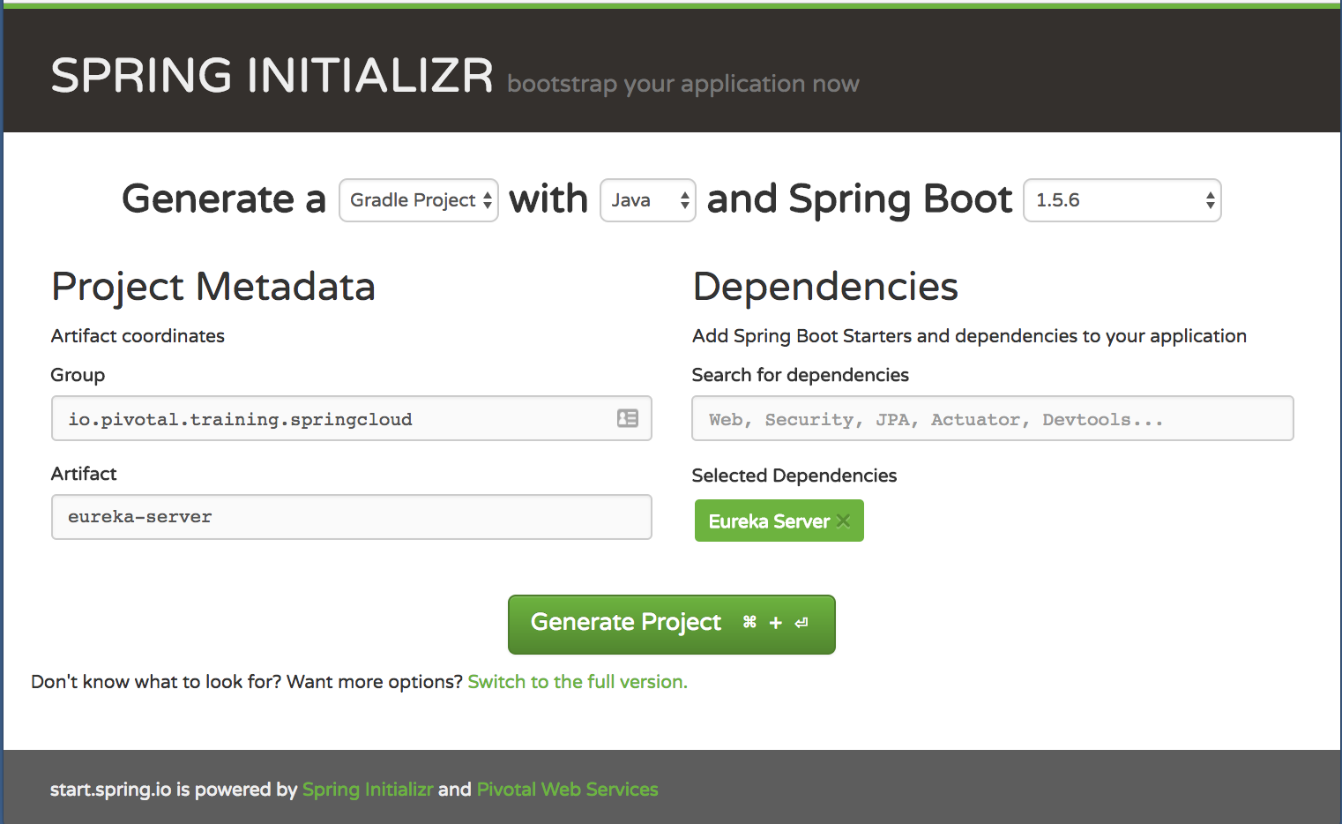1342x824 pixels.
Task: Click the Dependencies heading
Action: pyautogui.click(x=825, y=287)
